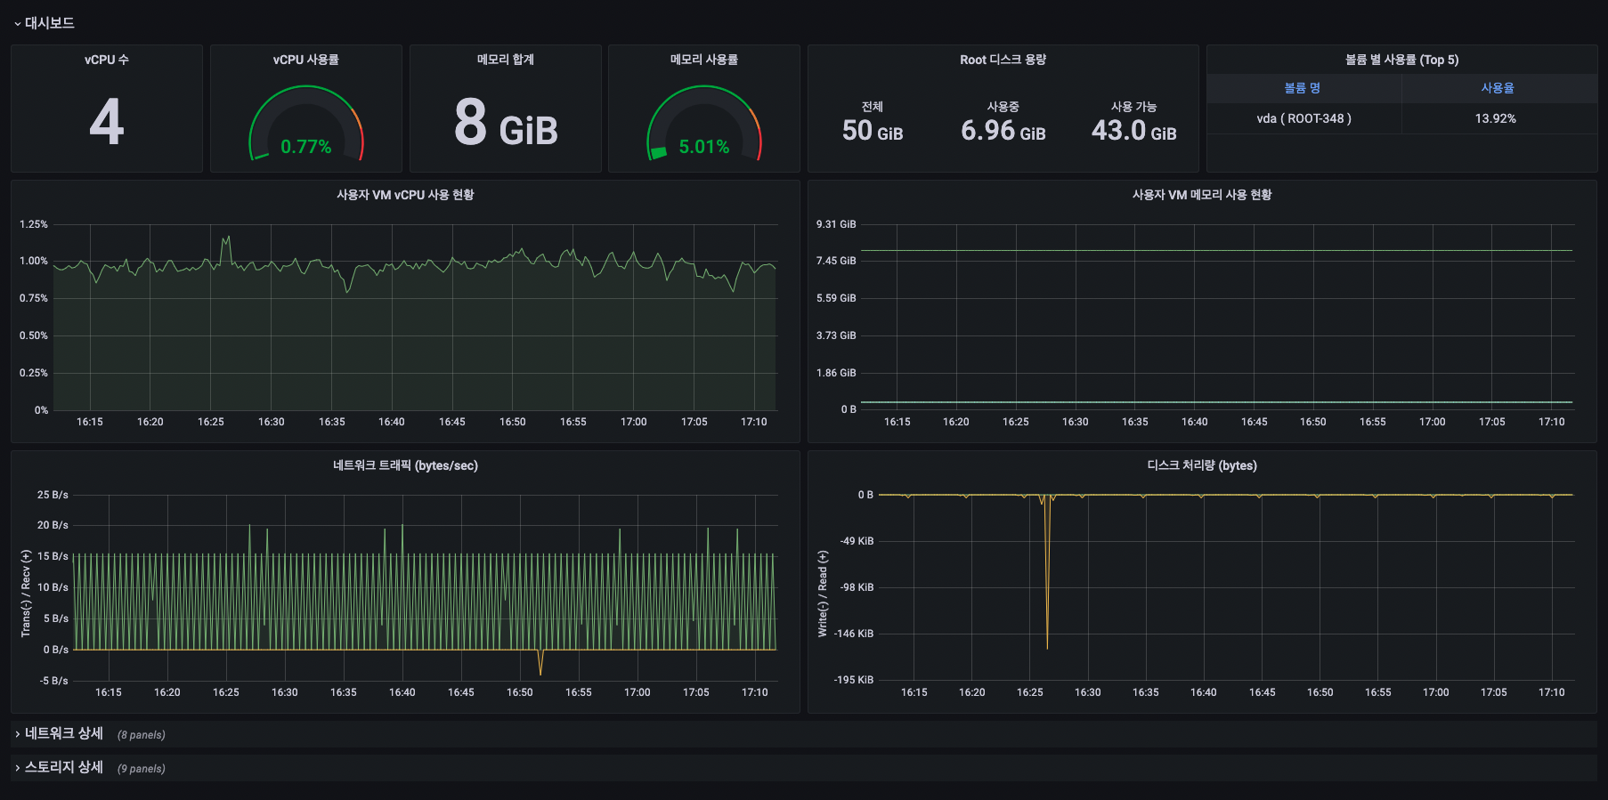Open the 사용자 VM 메모리 사용 현황 title menu
The image size is (1608, 800).
(x=1201, y=195)
